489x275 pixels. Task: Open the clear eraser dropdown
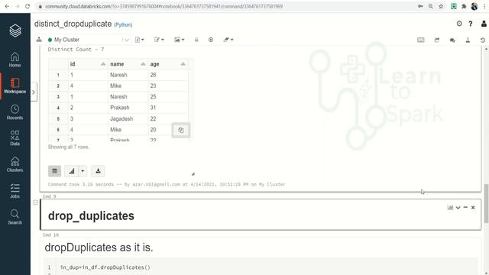click(228, 40)
